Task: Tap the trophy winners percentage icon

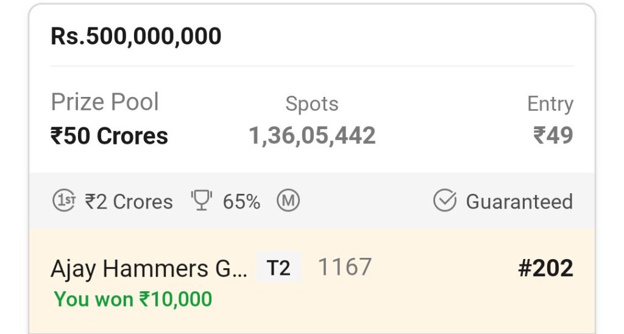Action: [201, 201]
